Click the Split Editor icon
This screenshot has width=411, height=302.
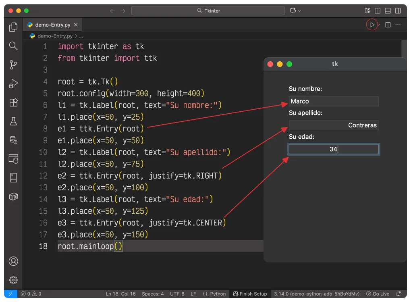[388, 25]
